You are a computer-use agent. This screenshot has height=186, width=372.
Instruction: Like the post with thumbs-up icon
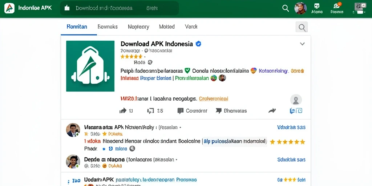[x=123, y=110]
